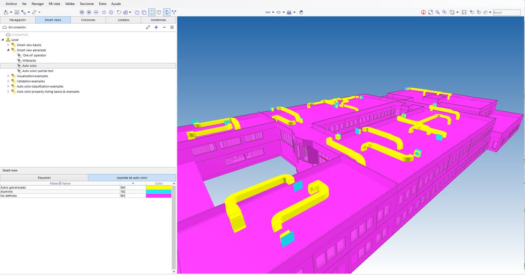Open dropdown arrow next to share icon
This screenshot has height=275, width=525.
tap(28, 13)
